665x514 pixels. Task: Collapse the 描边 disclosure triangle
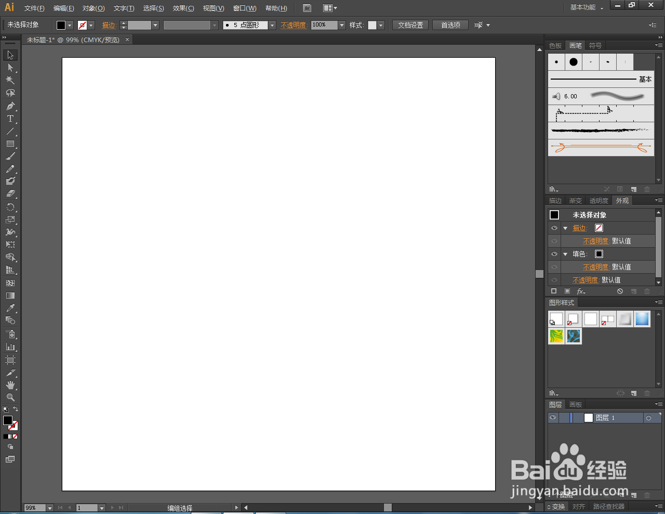tap(565, 228)
